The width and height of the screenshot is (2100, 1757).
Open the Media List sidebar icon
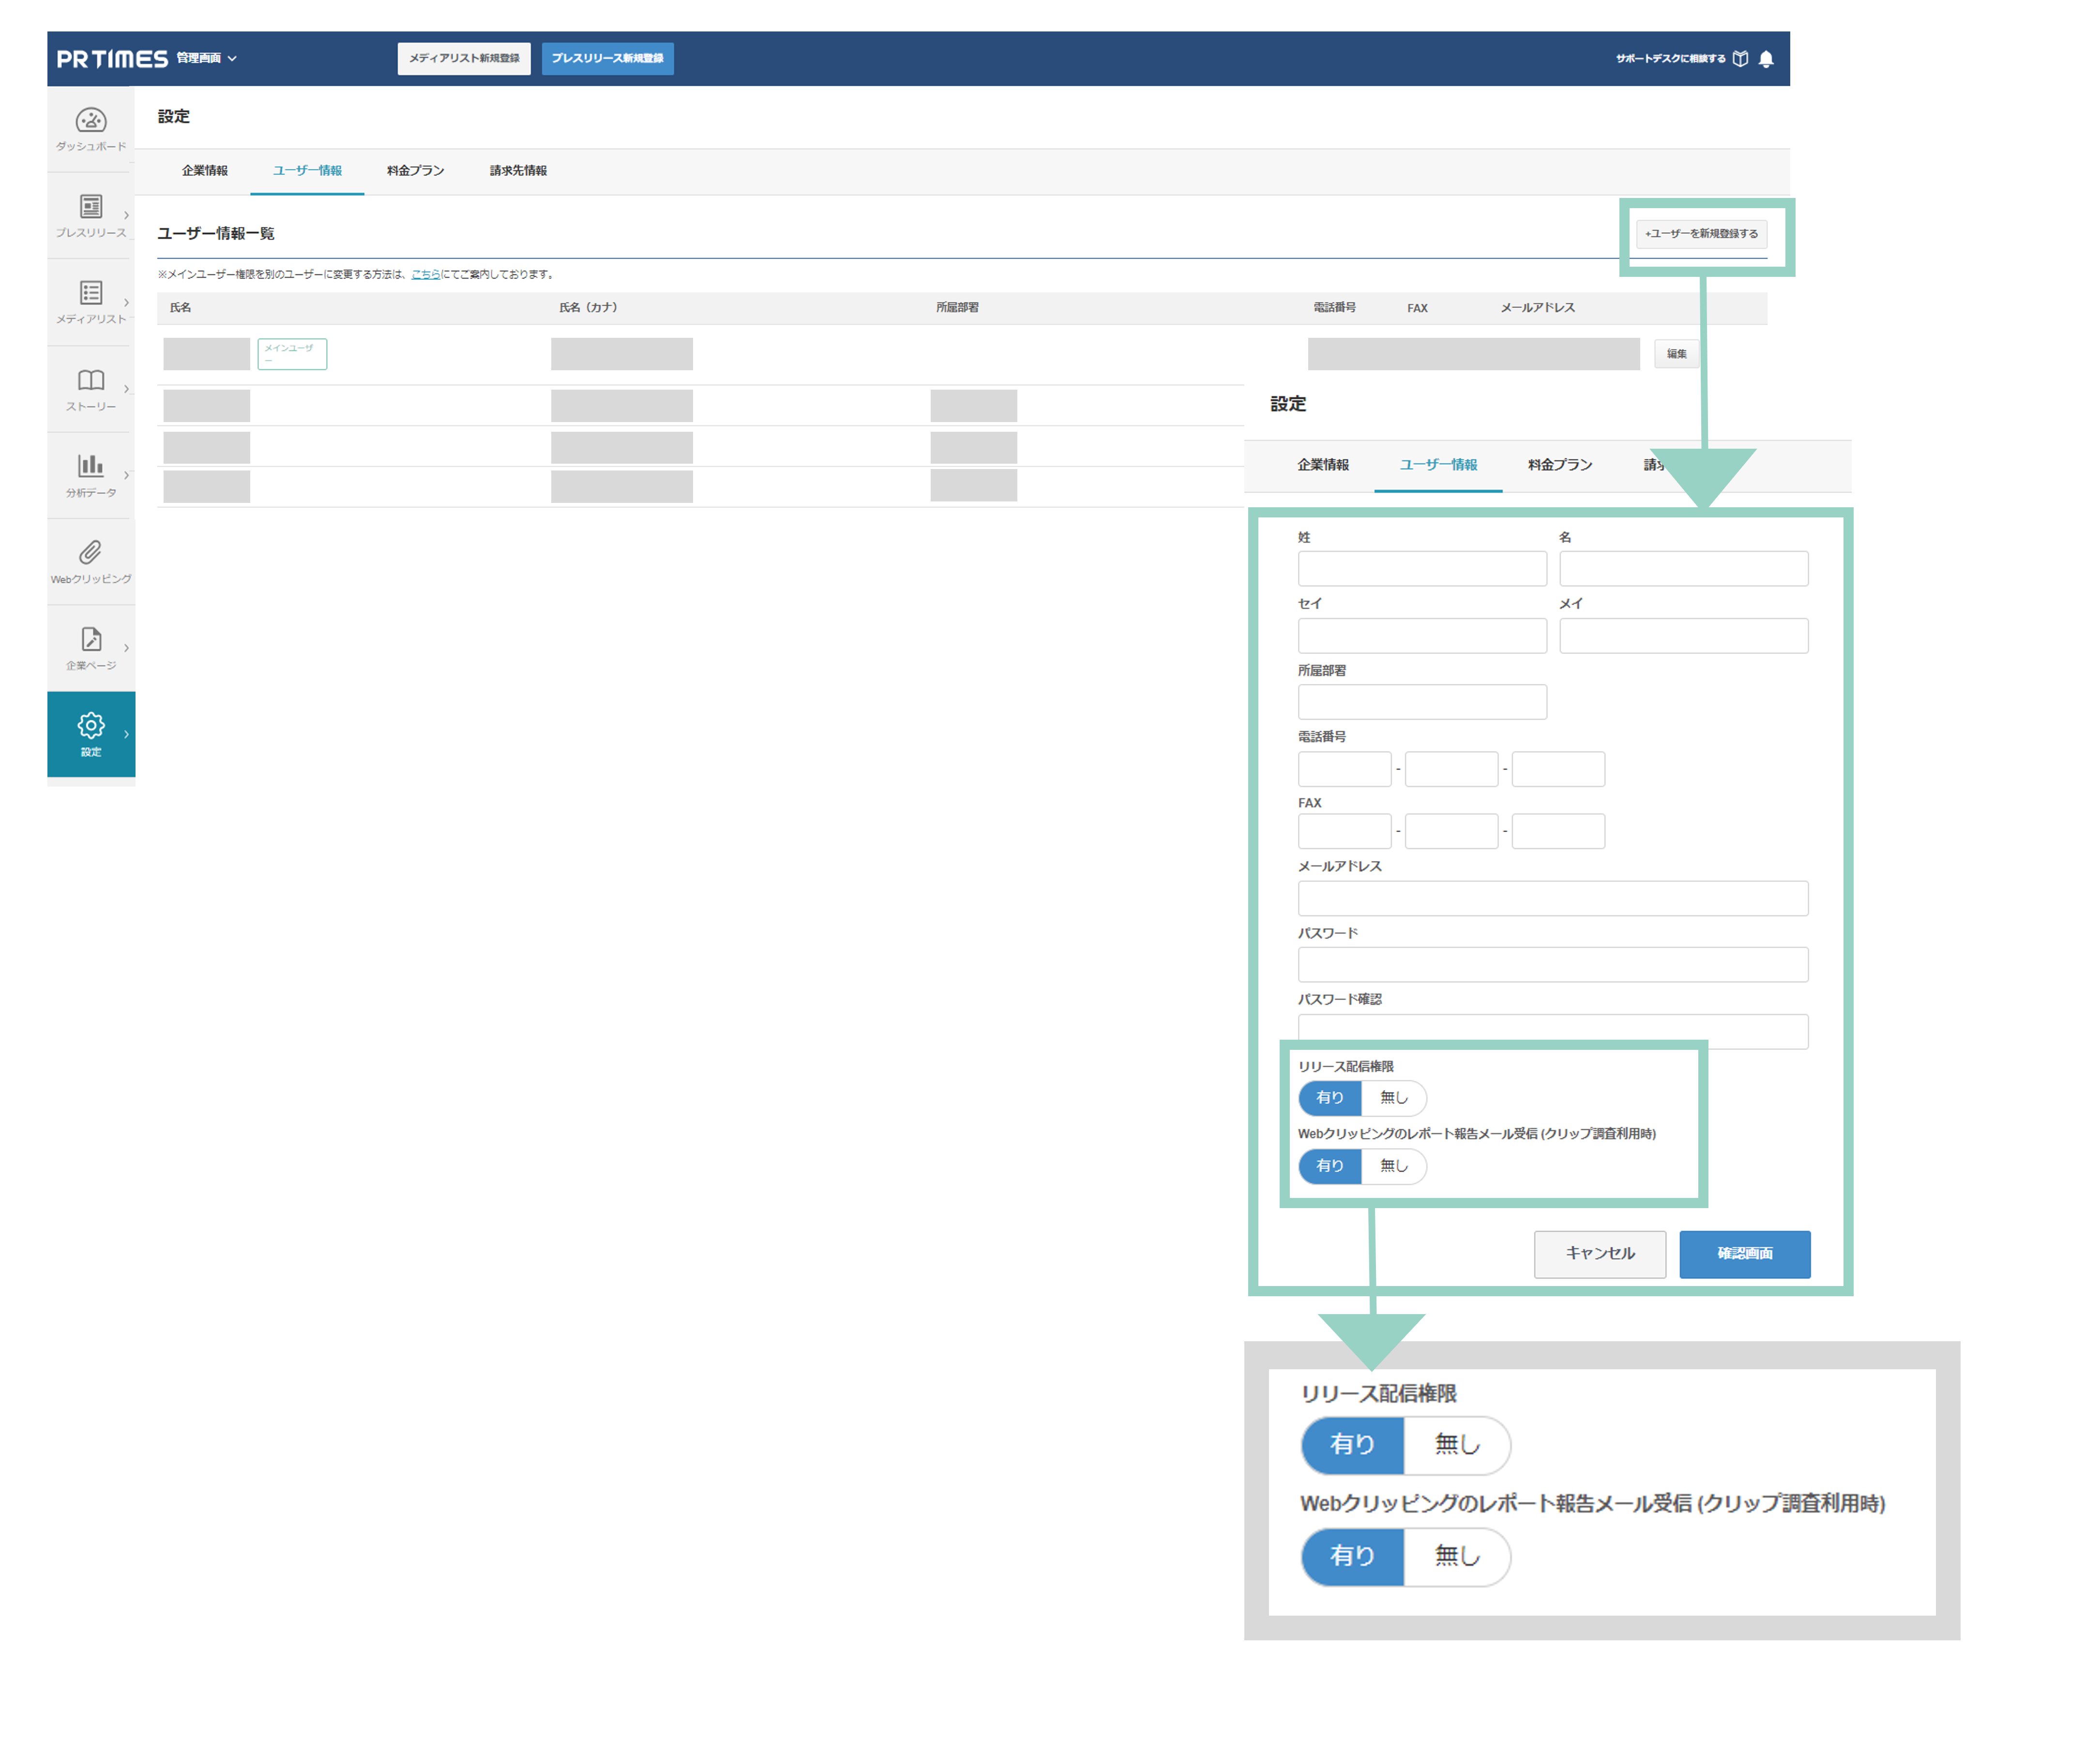91,293
